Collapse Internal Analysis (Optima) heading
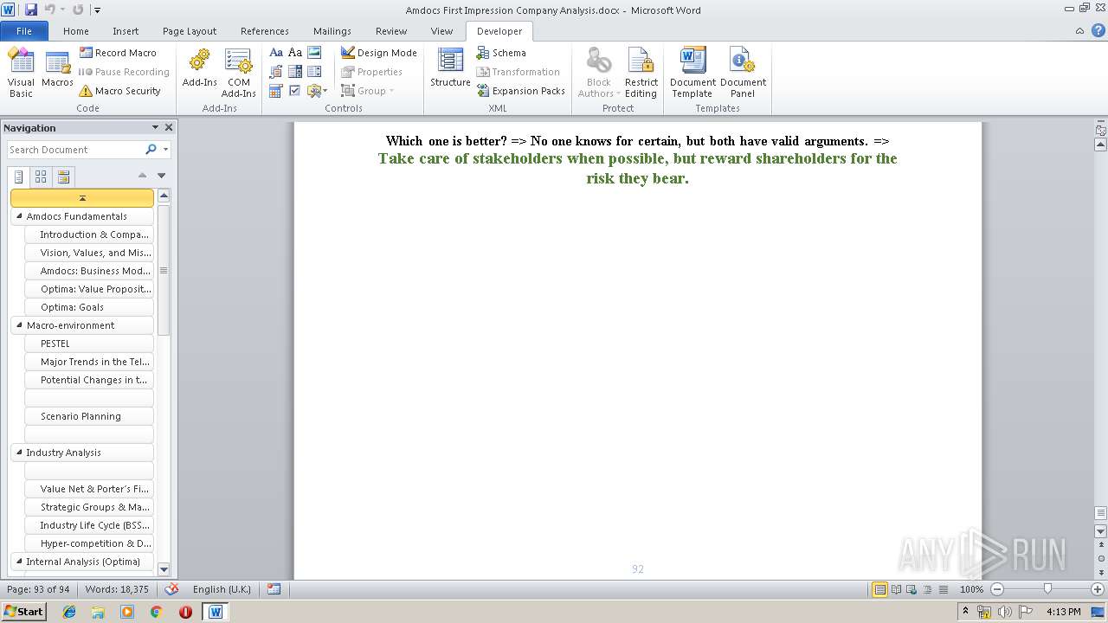 click(x=19, y=561)
